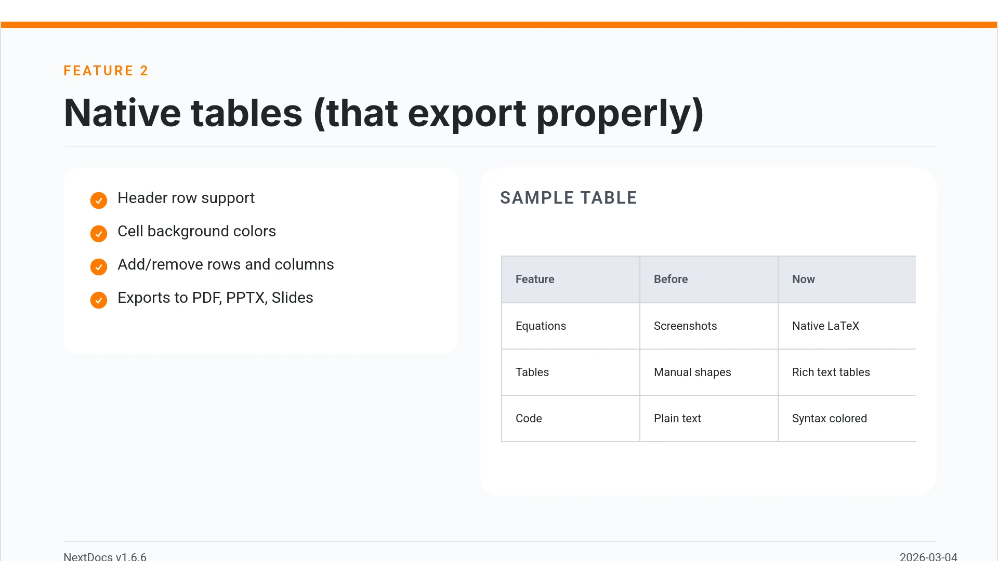
Task: Select the Rich text tables cell
Action: 847,372
